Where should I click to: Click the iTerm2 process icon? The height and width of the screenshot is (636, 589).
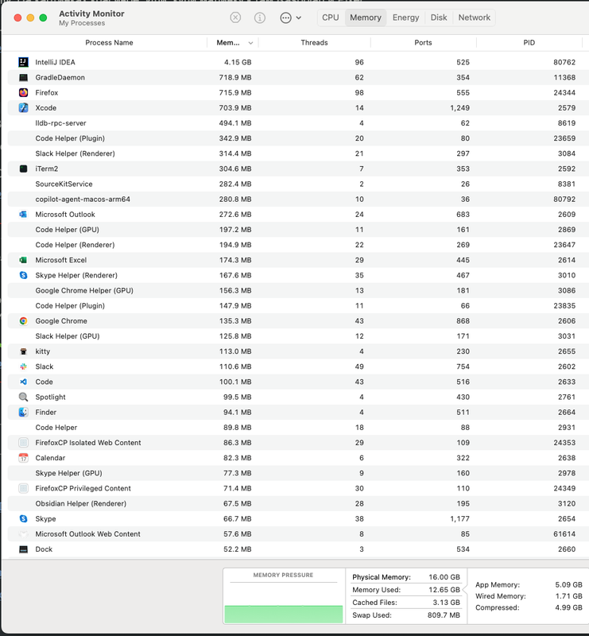click(24, 169)
